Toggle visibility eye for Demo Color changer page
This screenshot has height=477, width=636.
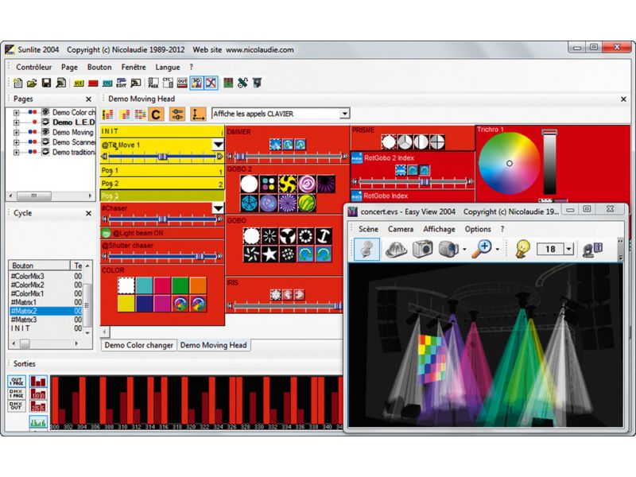[x=45, y=112]
